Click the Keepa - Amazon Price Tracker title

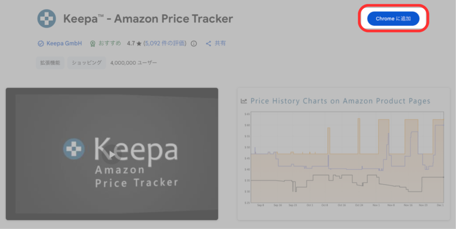(x=148, y=19)
